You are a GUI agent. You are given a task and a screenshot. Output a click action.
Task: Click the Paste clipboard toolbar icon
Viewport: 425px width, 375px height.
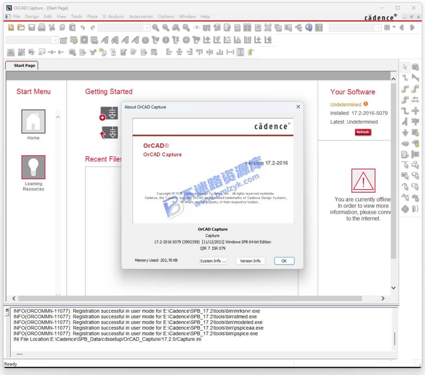pyautogui.click(x=72, y=28)
